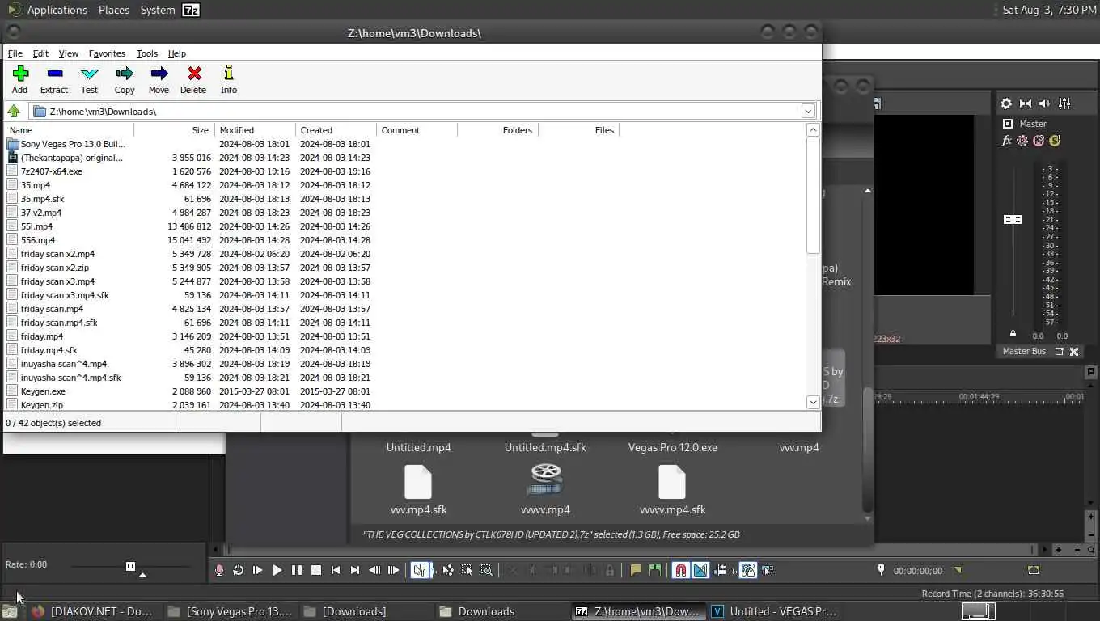
Task: Step to previous frame in VEGAS transport
Action: (374, 570)
